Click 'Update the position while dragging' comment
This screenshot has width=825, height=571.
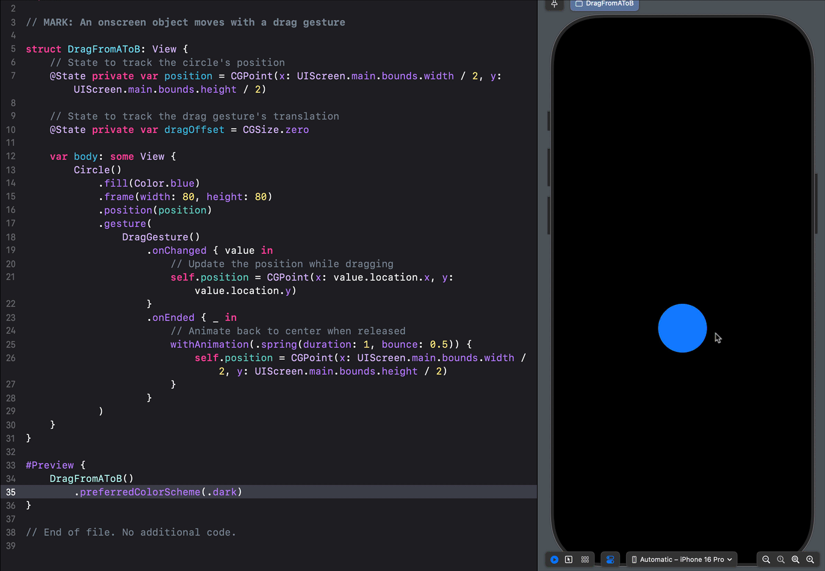tap(282, 264)
